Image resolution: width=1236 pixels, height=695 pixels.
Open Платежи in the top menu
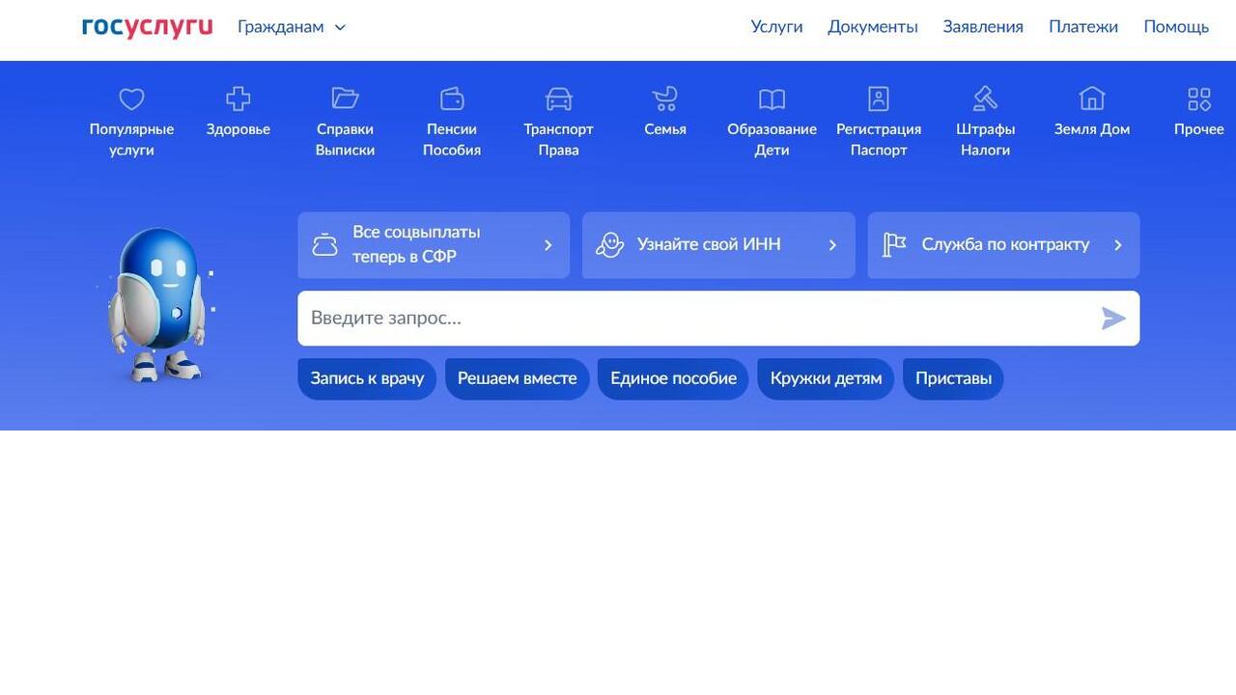[1082, 27]
